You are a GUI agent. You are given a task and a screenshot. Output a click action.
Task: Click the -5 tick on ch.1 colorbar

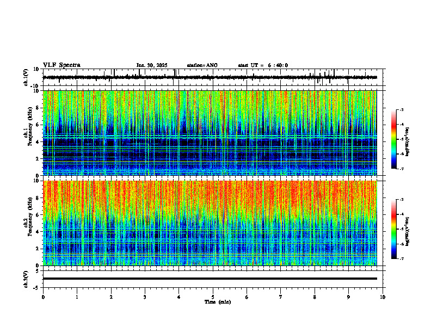402,139
